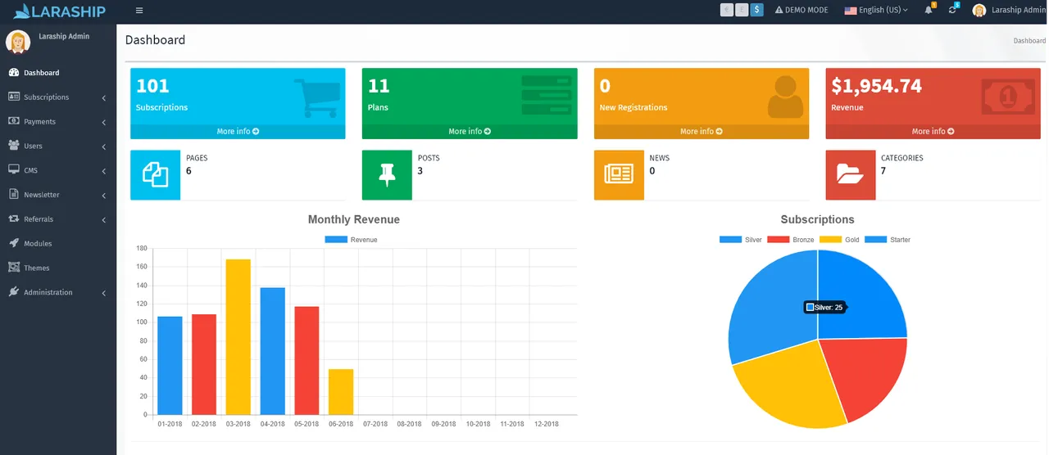Viewport: 1049px width, 455px height.
Task: Click the green Posts pushpin icon
Action: [x=387, y=175]
